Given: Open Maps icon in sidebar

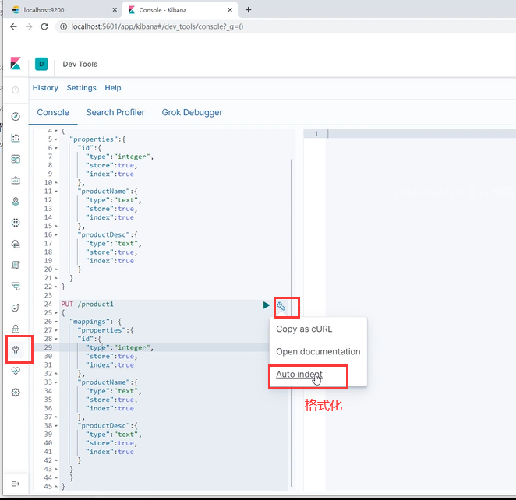Looking at the screenshot, I should (16, 201).
